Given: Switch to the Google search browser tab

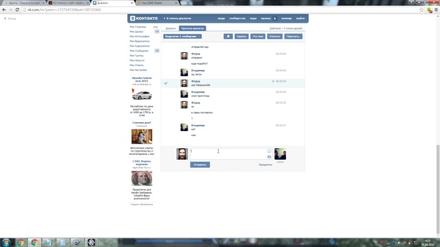Looking at the screenshot, I should pyautogui.click(x=24, y=3).
